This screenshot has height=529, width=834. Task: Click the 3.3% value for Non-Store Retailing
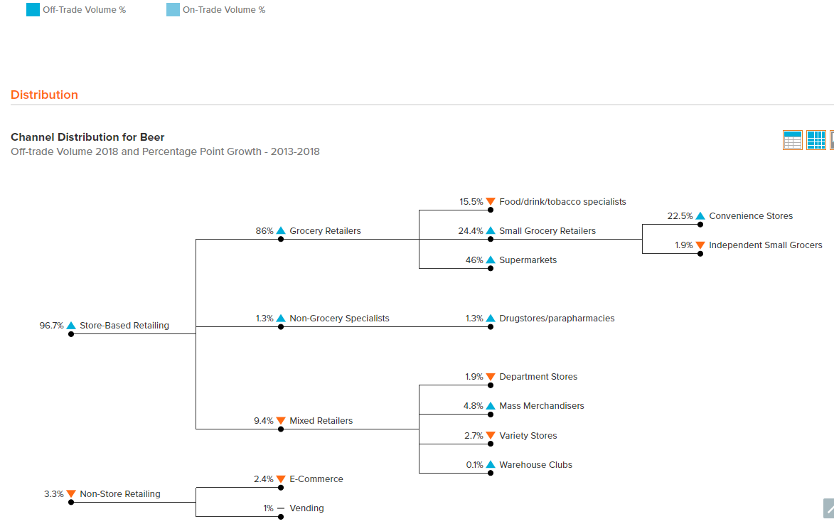point(54,494)
